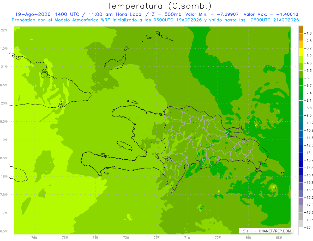Click the "19N" latitude axis label

[x=4, y=140]
